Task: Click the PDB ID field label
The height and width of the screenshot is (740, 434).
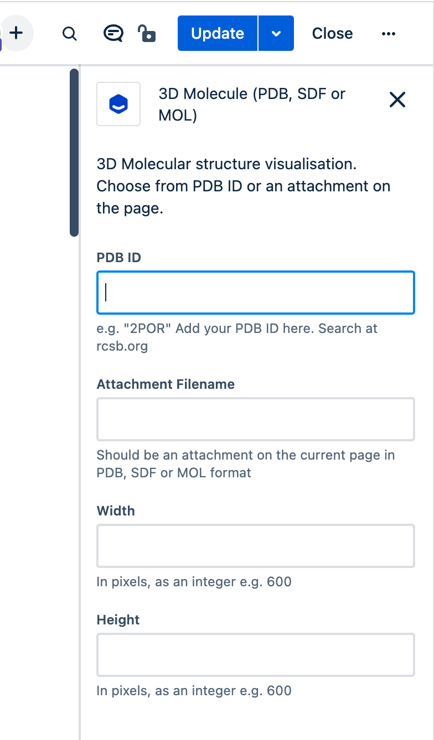Action: tap(118, 258)
